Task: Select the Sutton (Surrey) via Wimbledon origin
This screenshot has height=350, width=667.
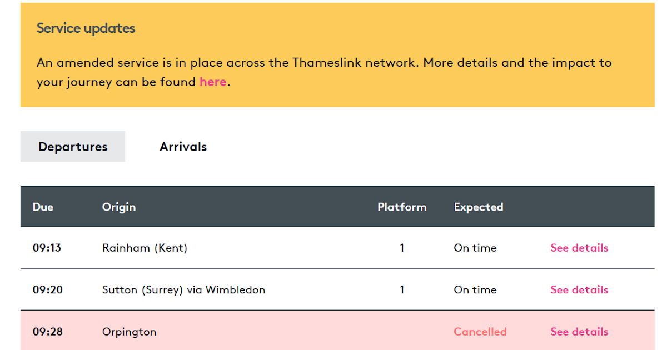Action: (x=184, y=289)
